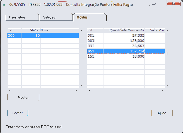Click left grid scroll left arrow

pyautogui.click(x=10, y=90)
